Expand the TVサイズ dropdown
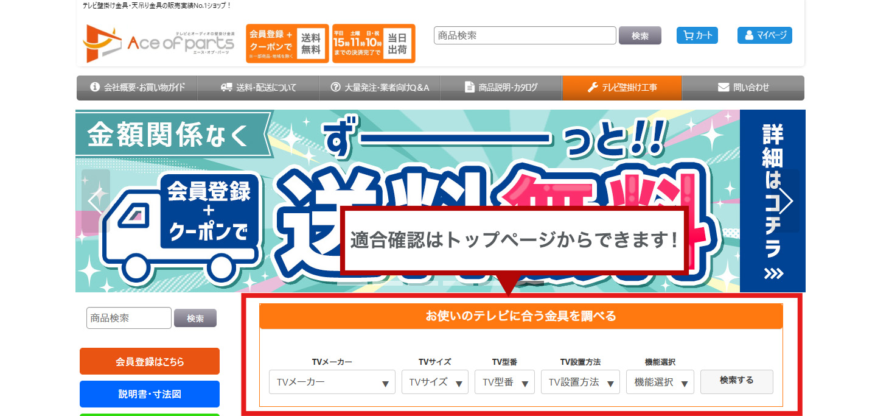889x416 pixels. tap(435, 382)
